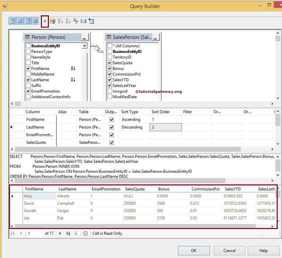Click the Add Table toolbar icon
Screen dimensions: 282x258
(x=91, y=21)
